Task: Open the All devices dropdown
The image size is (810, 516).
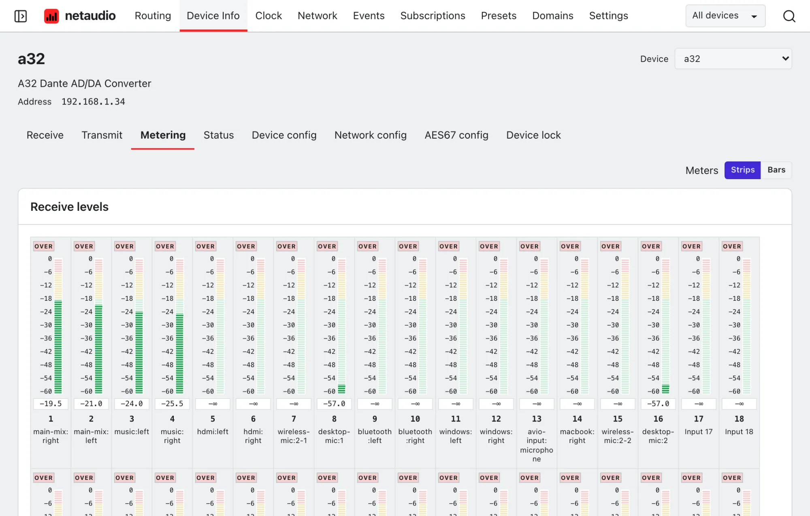Action: pos(725,16)
